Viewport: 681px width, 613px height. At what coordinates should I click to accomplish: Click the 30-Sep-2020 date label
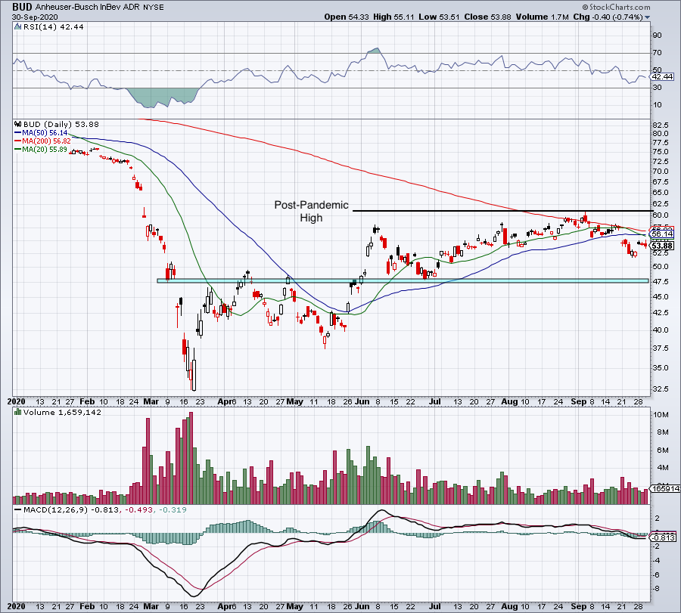coord(35,17)
